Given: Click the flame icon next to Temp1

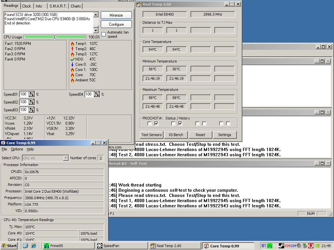Looking at the screenshot, I should 72,44.
